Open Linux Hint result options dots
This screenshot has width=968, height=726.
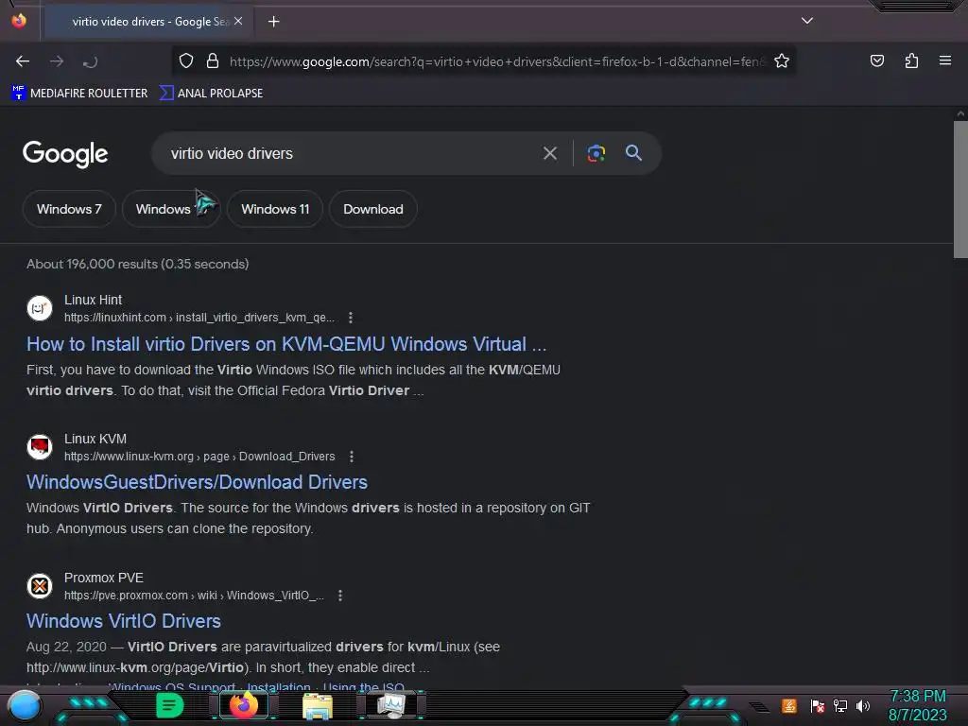pos(351,318)
